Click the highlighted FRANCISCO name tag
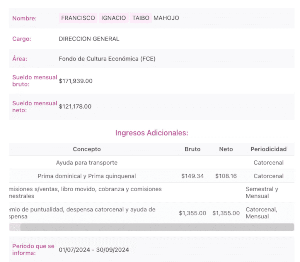 78,18
